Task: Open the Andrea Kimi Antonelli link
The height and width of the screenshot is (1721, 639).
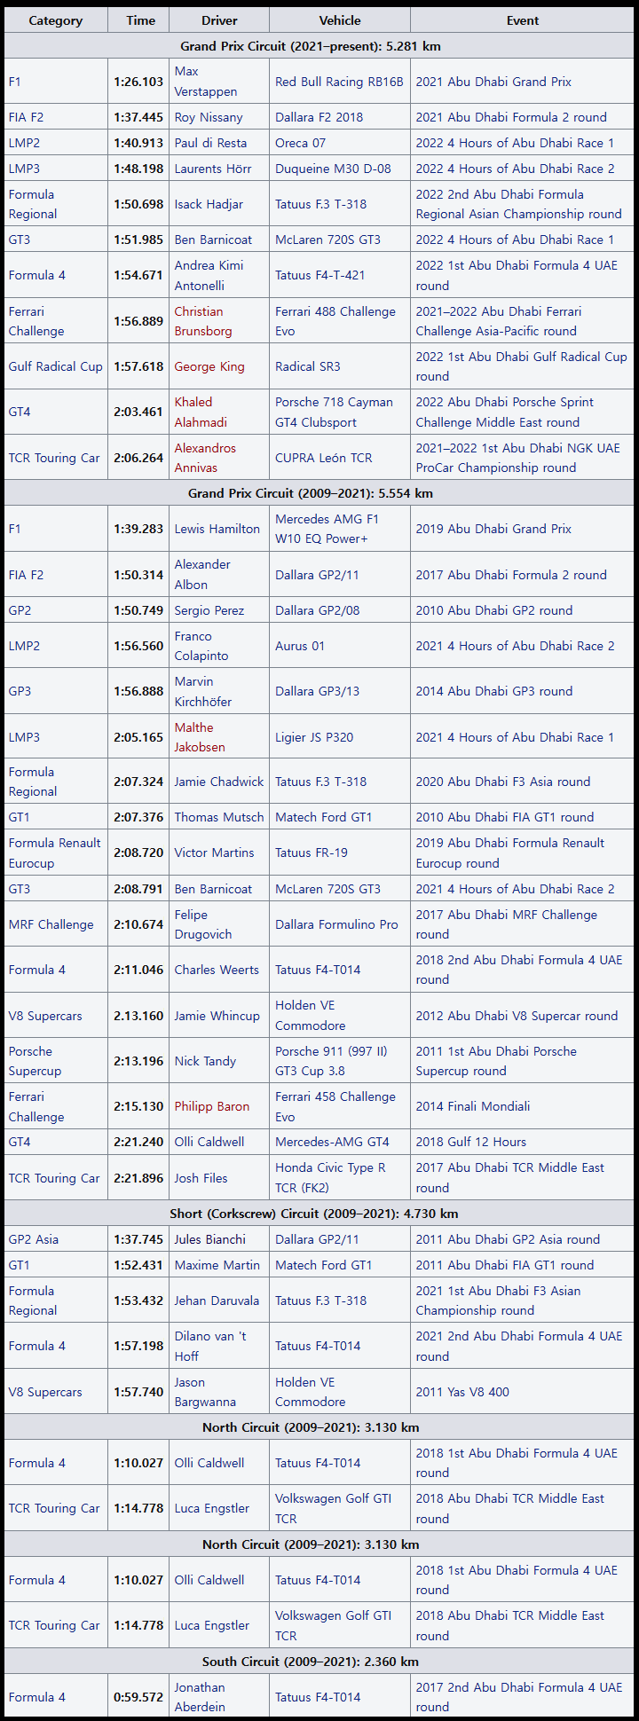Action: coord(209,275)
